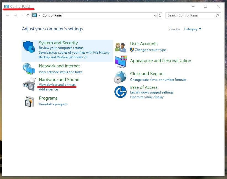The image size is (227, 179).
Task: Click the Ease of Access icon
Action: (x=121, y=92)
